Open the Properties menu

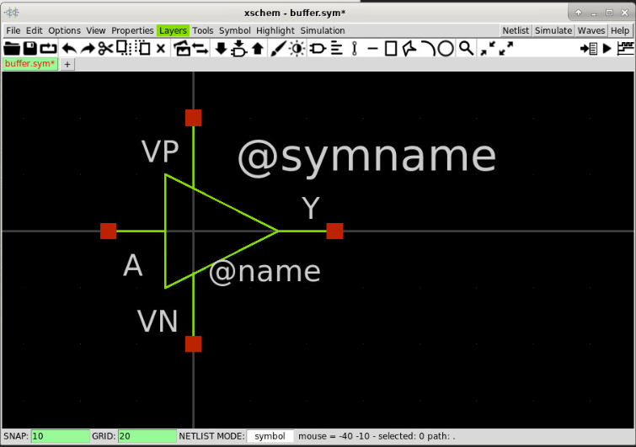[x=132, y=30]
